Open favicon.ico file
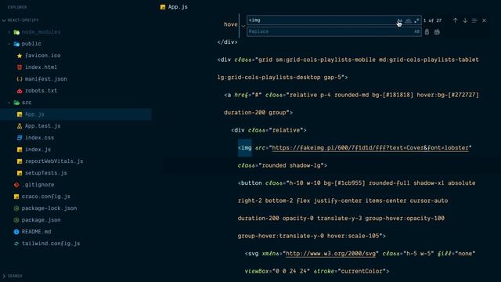Image resolution: width=501 pixels, height=282 pixels. [x=43, y=56]
